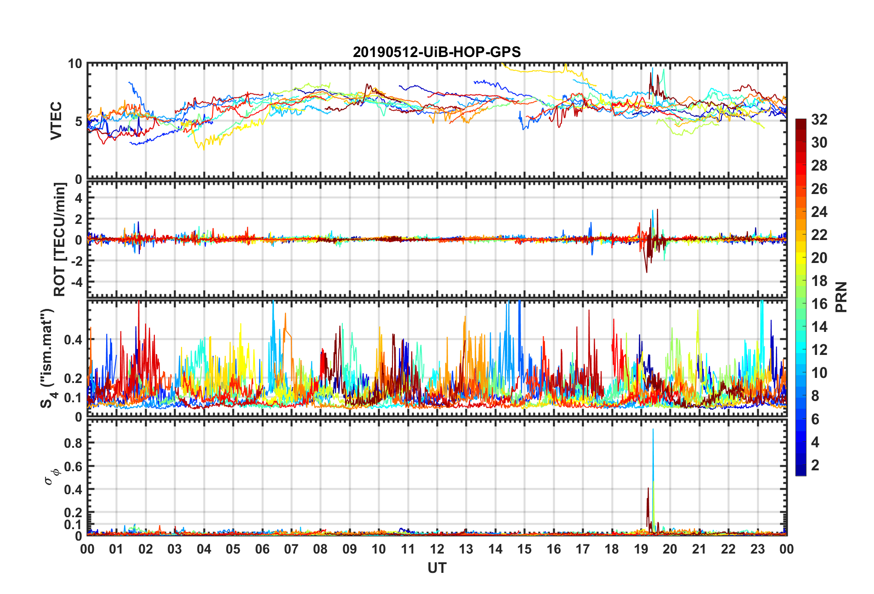
Task: Click PRN colorbar tick label "24"
Action: pos(819,211)
